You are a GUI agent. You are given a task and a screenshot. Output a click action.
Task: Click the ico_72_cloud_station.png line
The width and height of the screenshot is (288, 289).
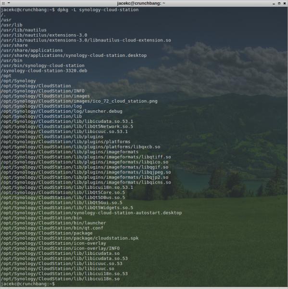[79, 101]
